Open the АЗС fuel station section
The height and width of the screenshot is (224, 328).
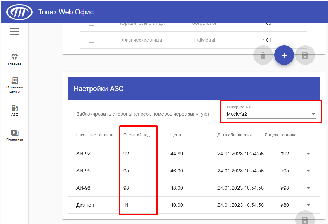click(x=14, y=110)
